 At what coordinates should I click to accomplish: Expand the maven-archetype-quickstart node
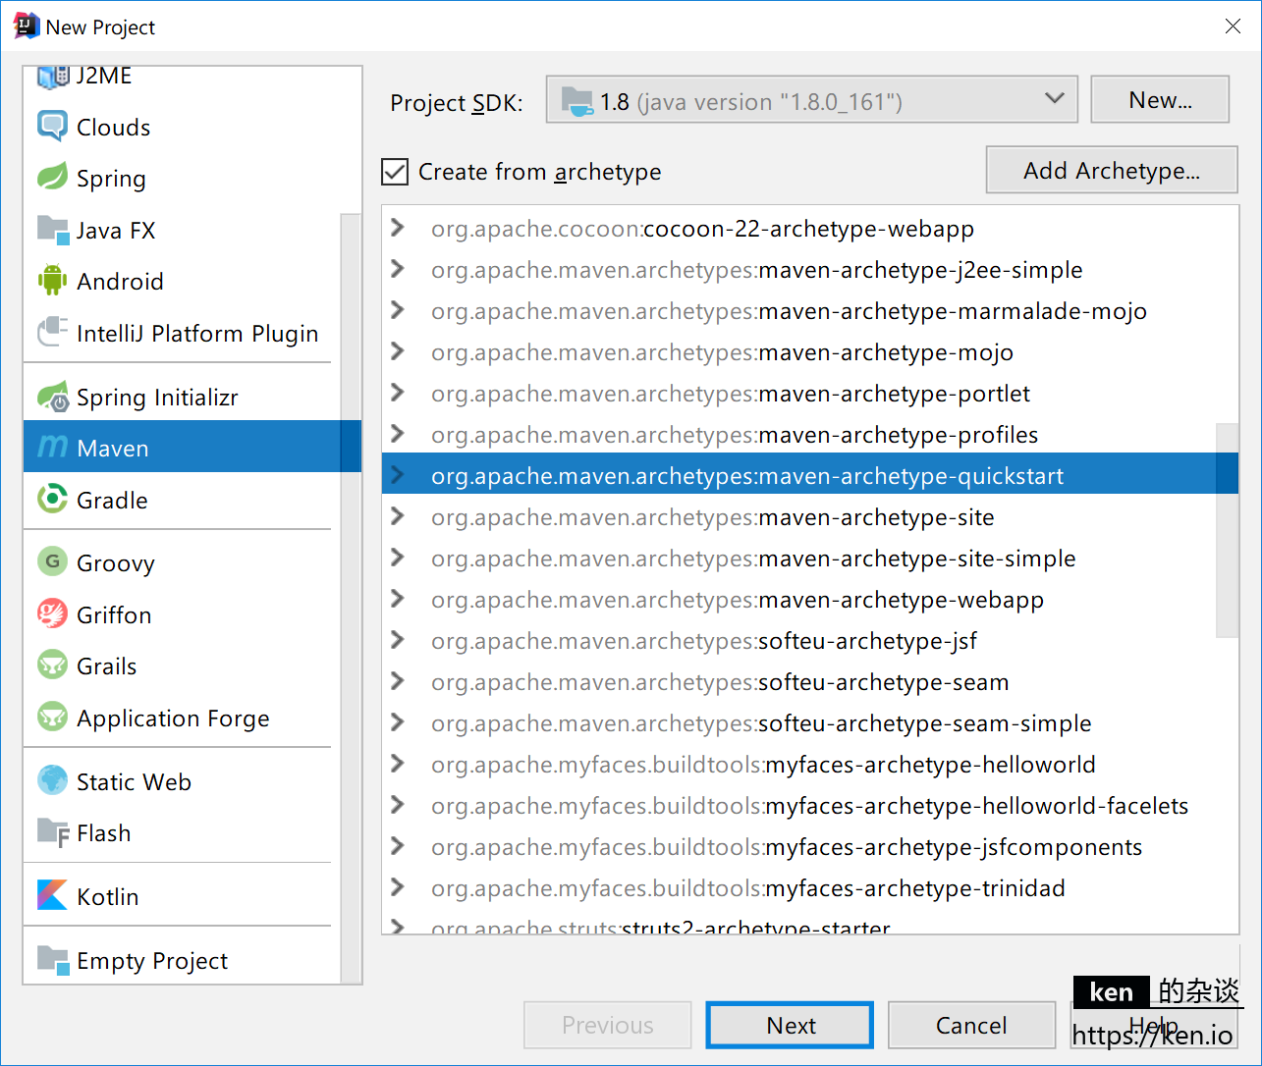click(x=397, y=475)
